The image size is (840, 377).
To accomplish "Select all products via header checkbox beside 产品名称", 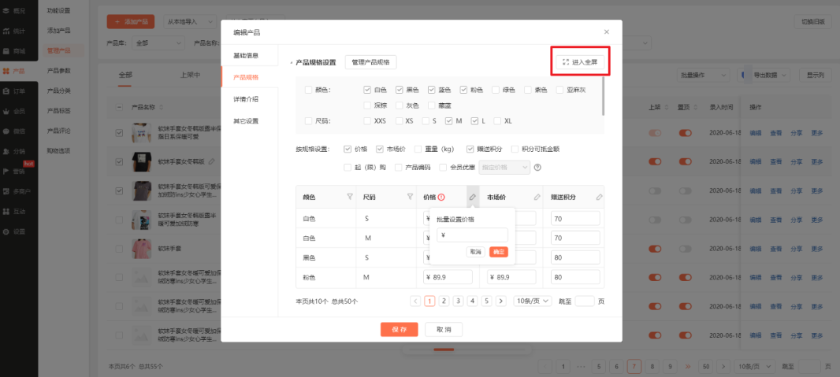I will [119, 107].
